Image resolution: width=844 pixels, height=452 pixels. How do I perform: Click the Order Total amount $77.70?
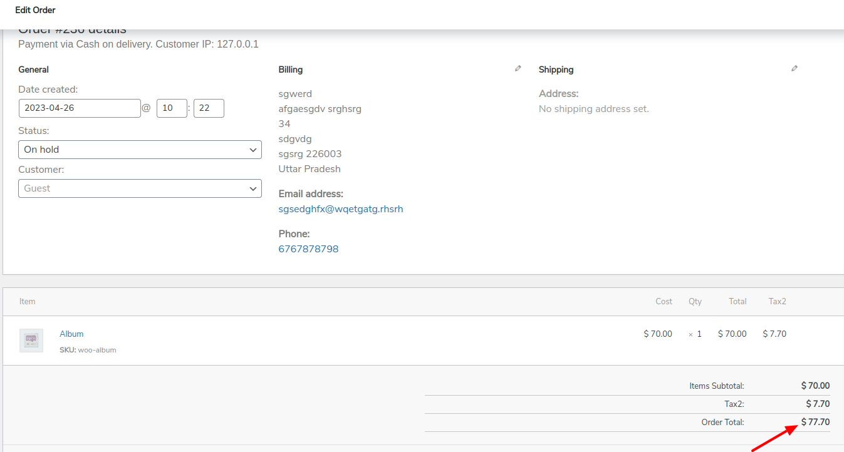[815, 423]
